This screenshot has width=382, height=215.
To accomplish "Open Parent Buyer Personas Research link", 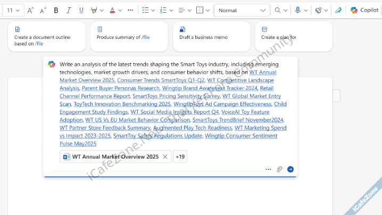I will pyautogui.click(x=121, y=88).
